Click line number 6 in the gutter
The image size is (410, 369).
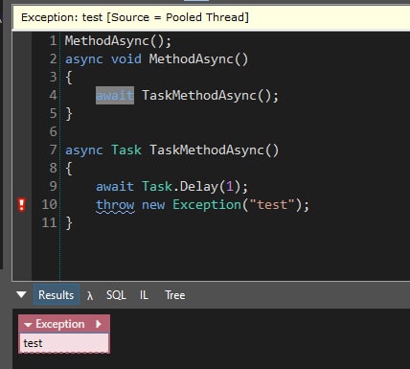(54, 131)
